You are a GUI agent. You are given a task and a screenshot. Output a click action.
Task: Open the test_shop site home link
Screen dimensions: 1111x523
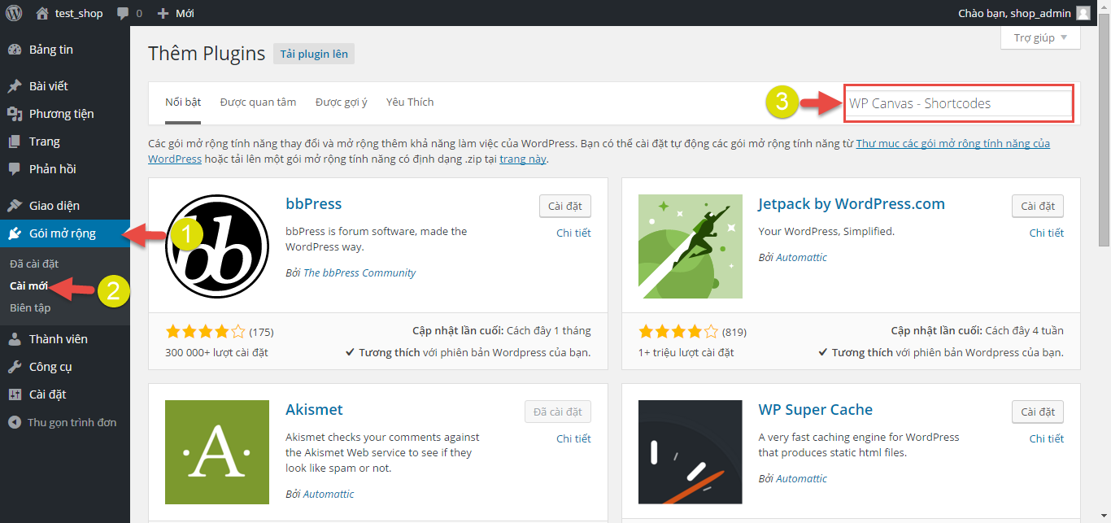coord(69,13)
